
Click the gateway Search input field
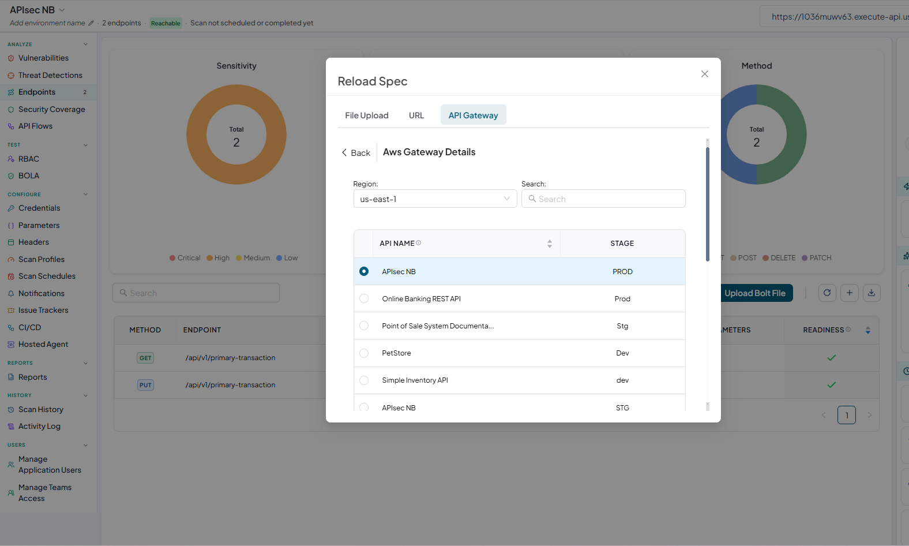(x=603, y=199)
